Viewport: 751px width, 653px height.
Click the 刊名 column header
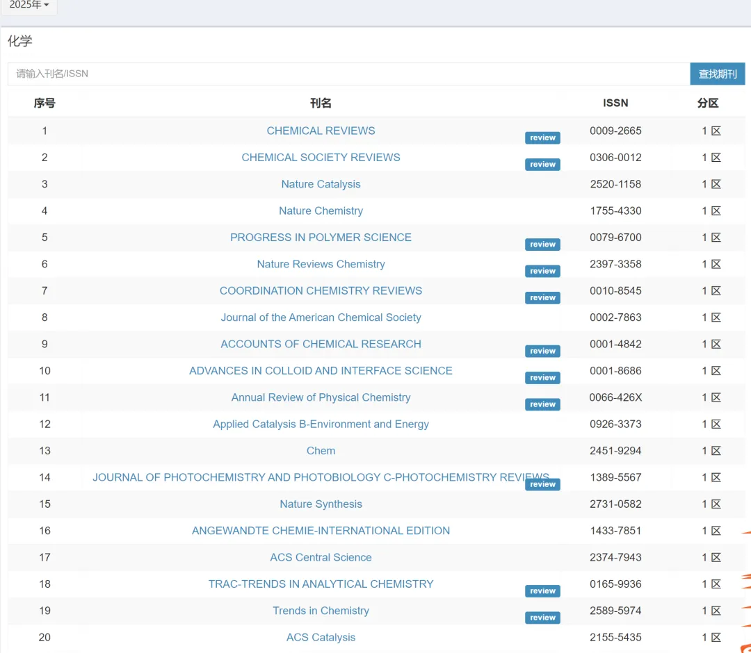click(321, 103)
